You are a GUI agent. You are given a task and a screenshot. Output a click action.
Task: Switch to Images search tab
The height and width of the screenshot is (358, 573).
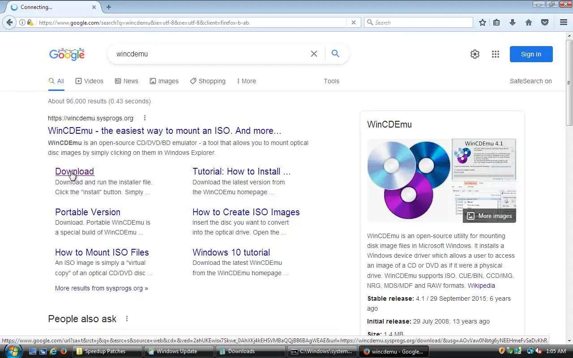(164, 81)
